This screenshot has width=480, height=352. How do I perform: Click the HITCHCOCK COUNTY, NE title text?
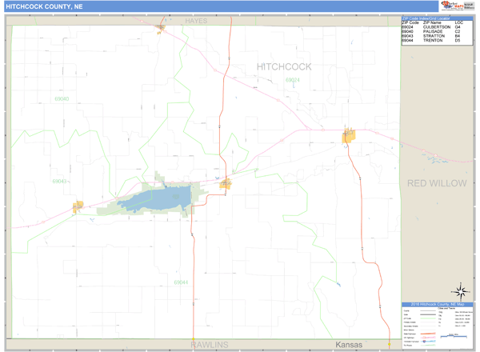(45, 6)
